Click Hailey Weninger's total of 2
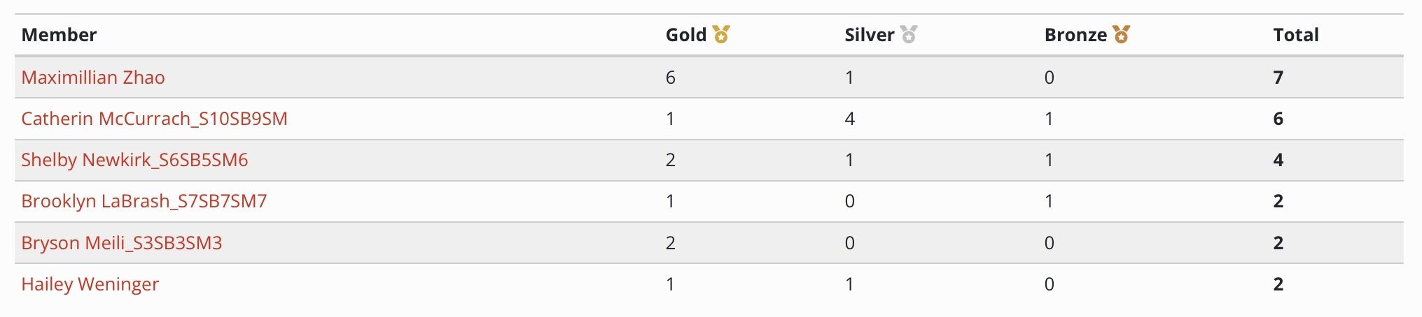Image resolution: width=1422 pixels, height=317 pixels. coord(1278,284)
